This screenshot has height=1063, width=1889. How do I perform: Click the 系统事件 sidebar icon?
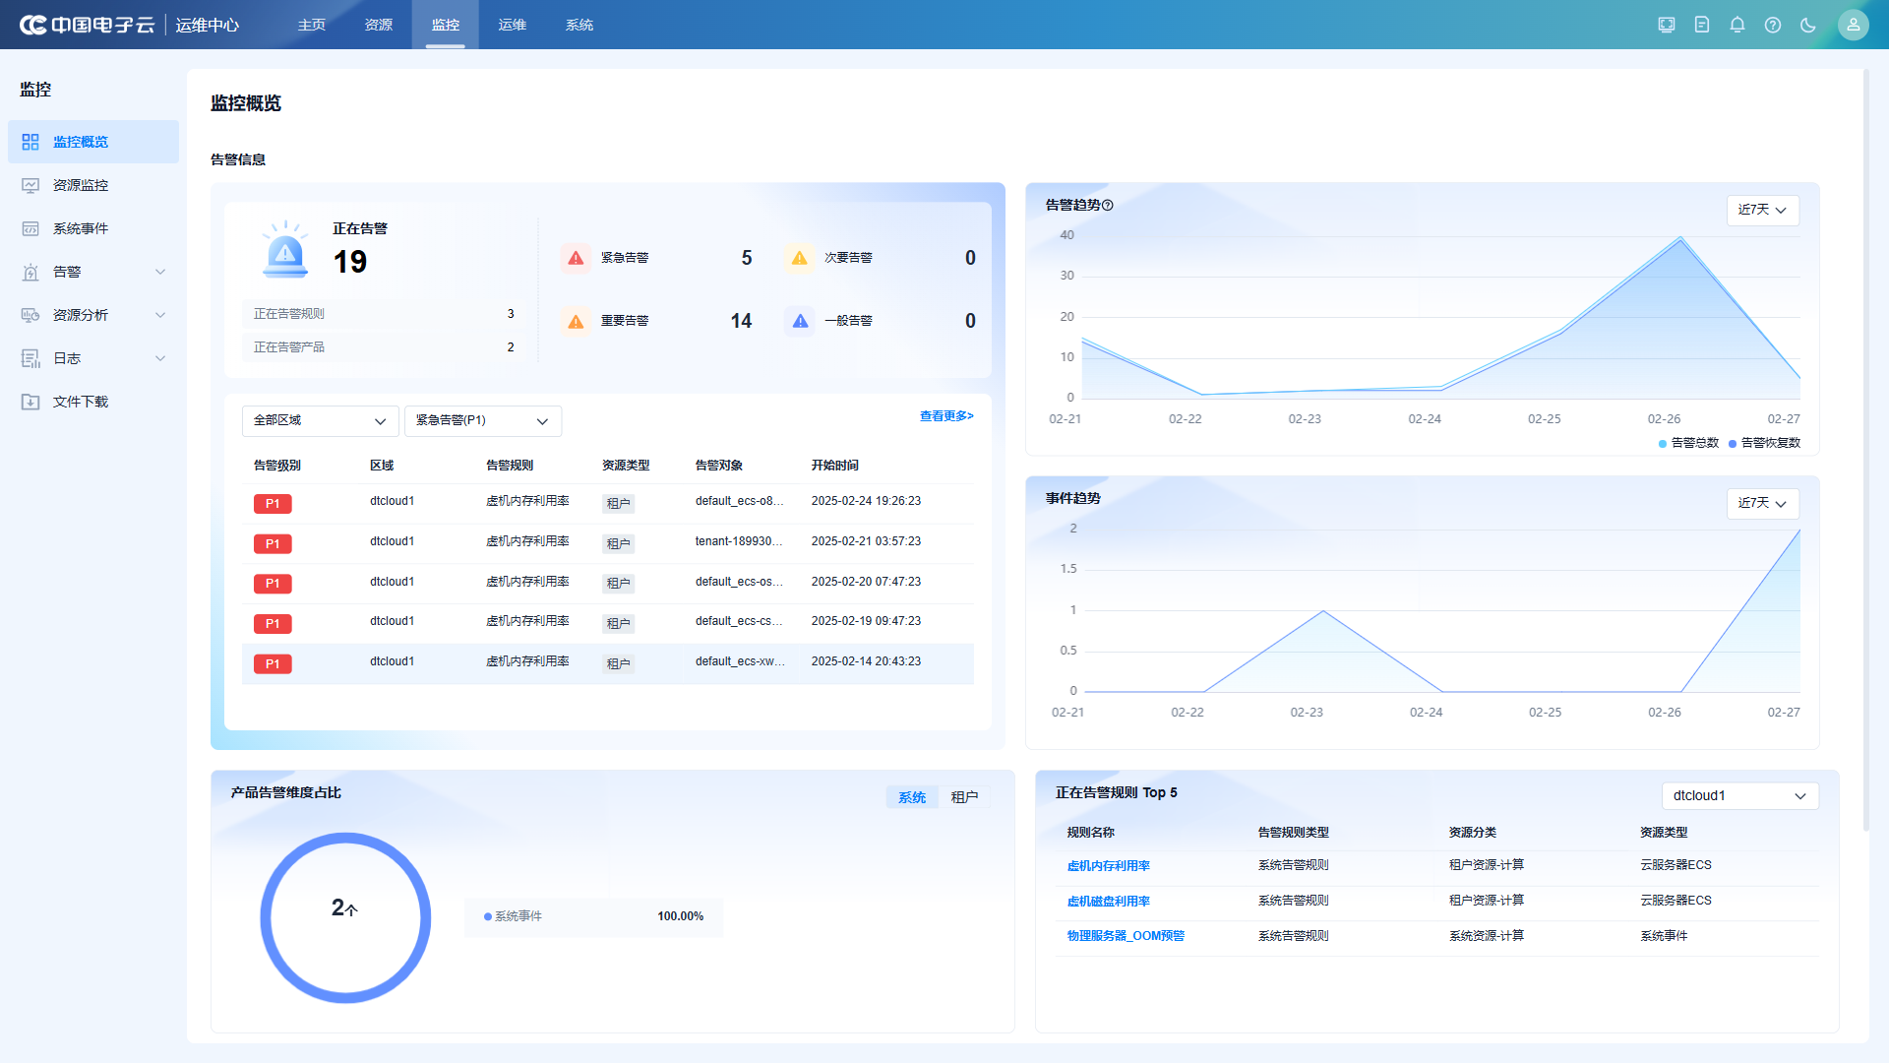click(30, 228)
